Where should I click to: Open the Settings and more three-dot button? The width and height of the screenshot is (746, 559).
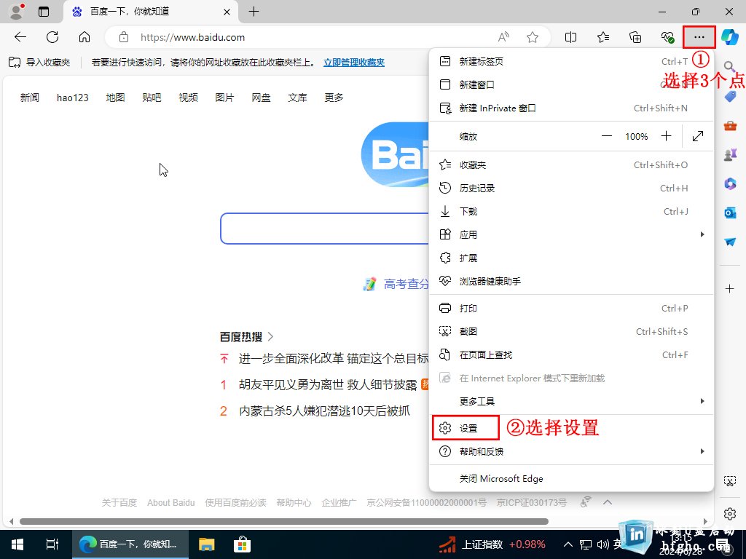coord(699,37)
